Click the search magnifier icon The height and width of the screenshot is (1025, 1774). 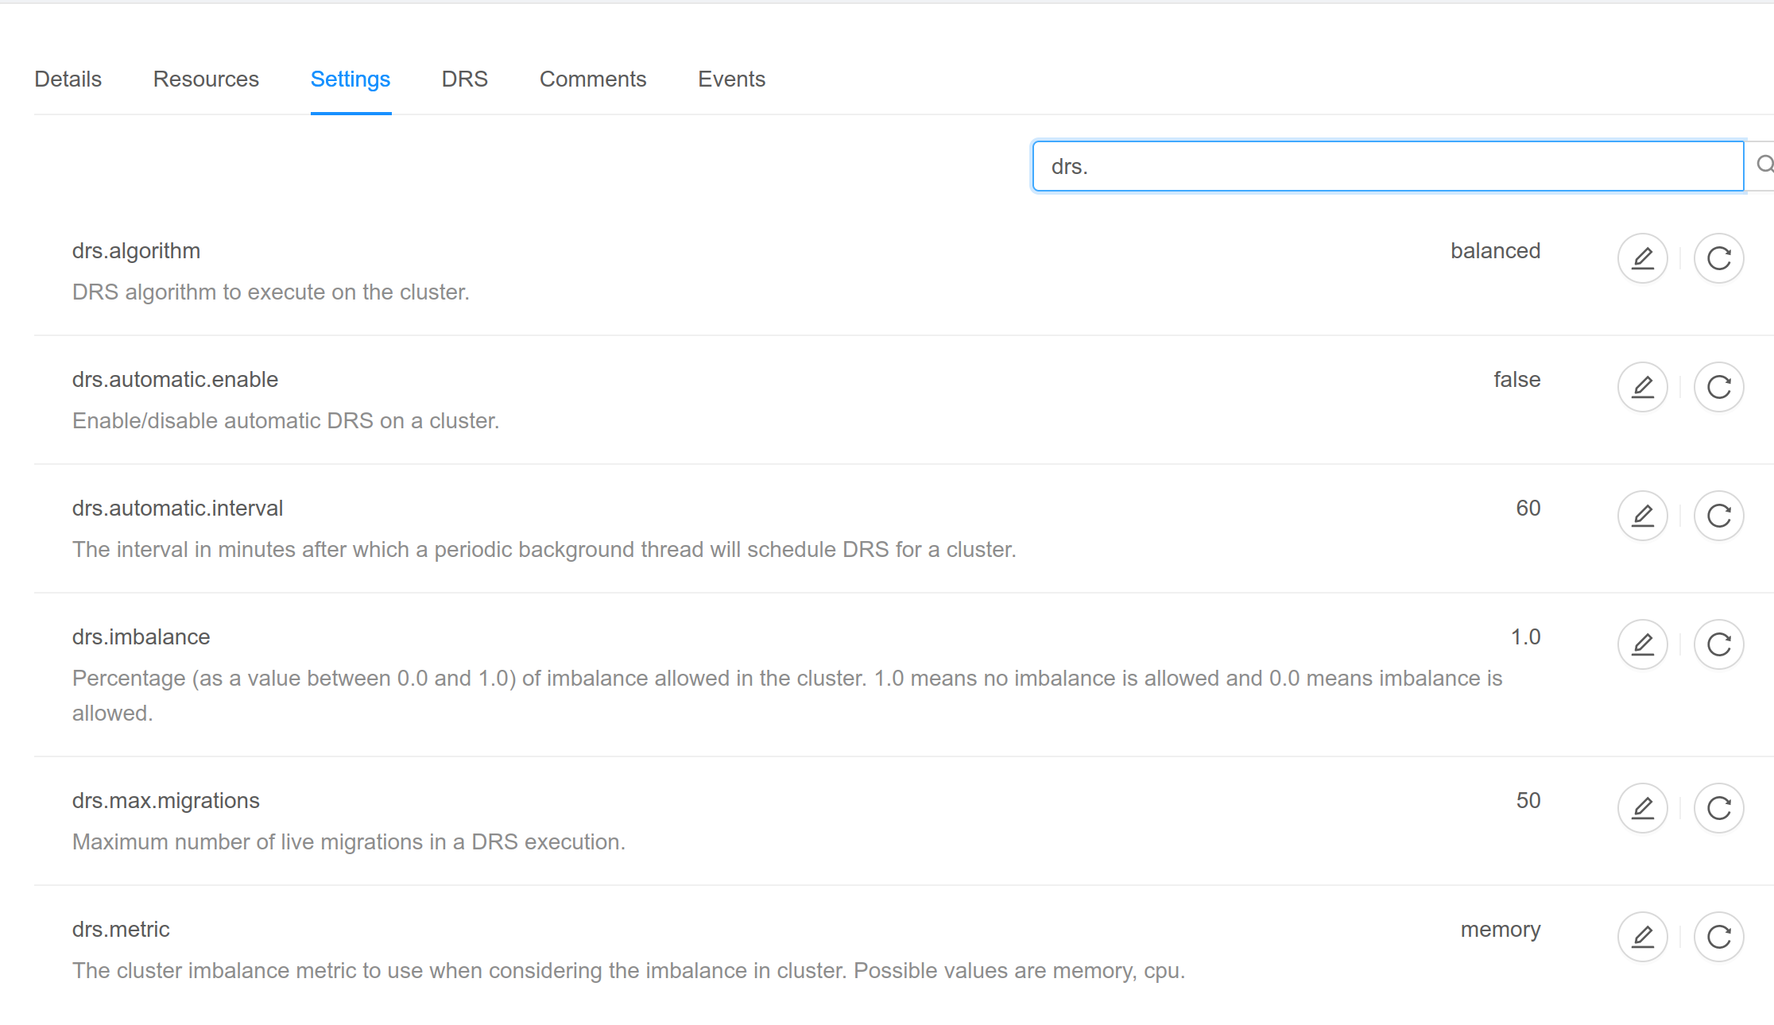tap(1766, 165)
